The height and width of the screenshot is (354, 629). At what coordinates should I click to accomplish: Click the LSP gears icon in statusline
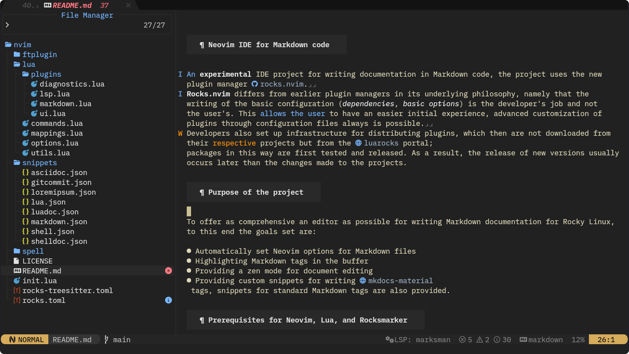click(389, 339)
